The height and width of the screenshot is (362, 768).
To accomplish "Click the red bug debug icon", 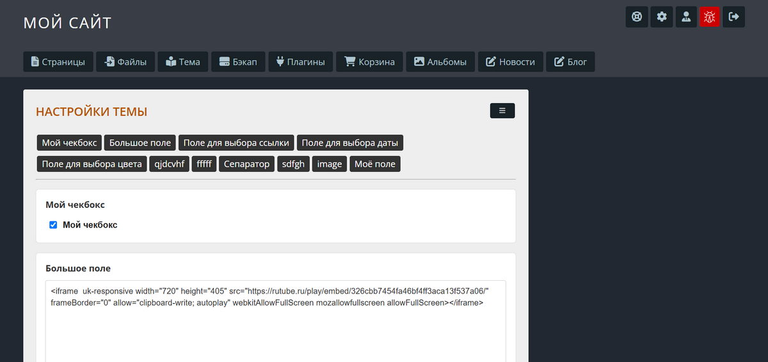I will click(710, 17).
